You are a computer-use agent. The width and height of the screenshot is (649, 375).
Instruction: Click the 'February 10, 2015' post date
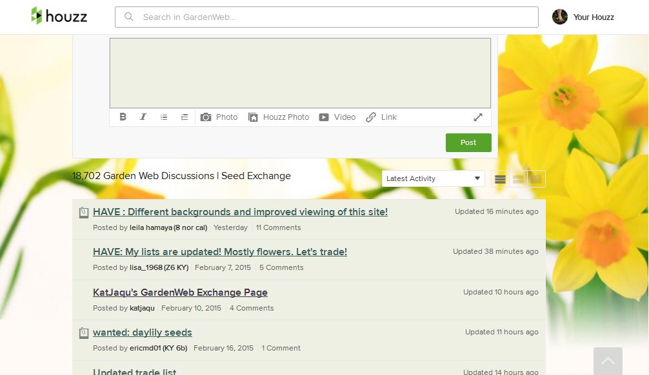coord(191,308)
